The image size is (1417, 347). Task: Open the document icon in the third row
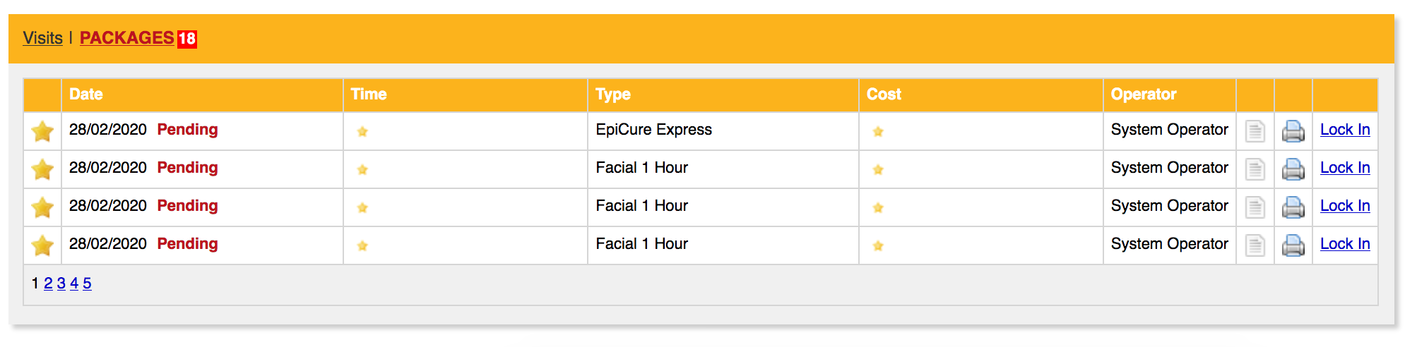point(1255,207)
